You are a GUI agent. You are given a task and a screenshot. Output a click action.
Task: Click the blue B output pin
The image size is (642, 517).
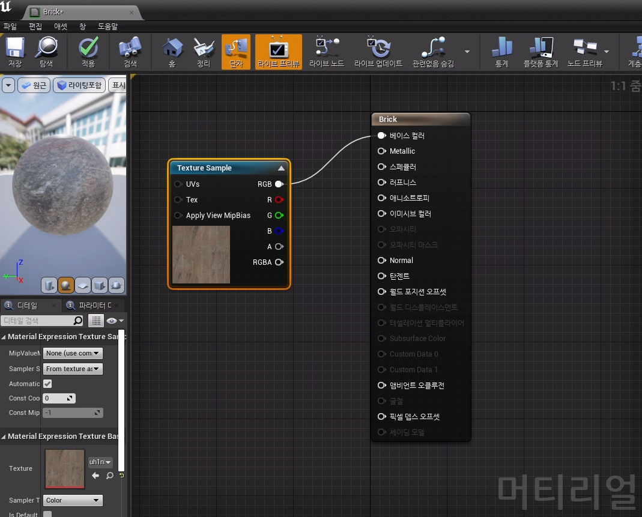point(279,231)
